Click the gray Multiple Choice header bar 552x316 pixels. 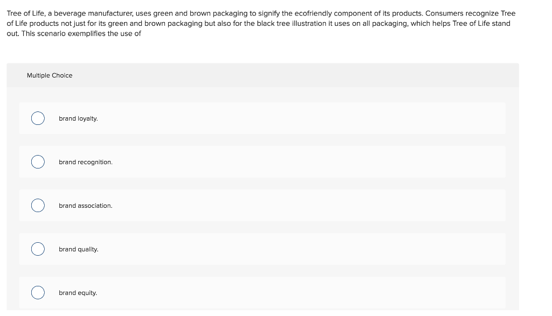[262, 75]
